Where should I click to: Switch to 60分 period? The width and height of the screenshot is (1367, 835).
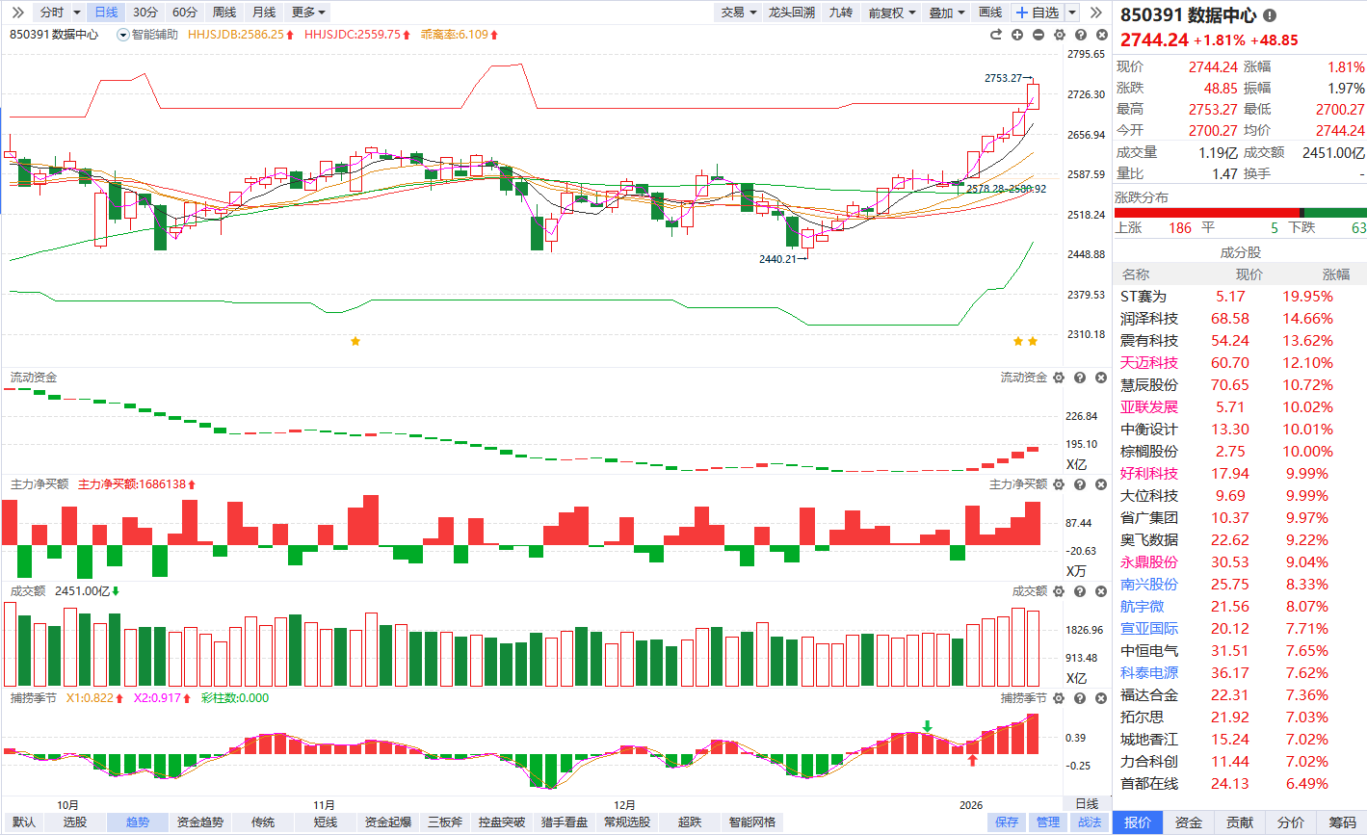pyautogui.click(x=185, y=13)
